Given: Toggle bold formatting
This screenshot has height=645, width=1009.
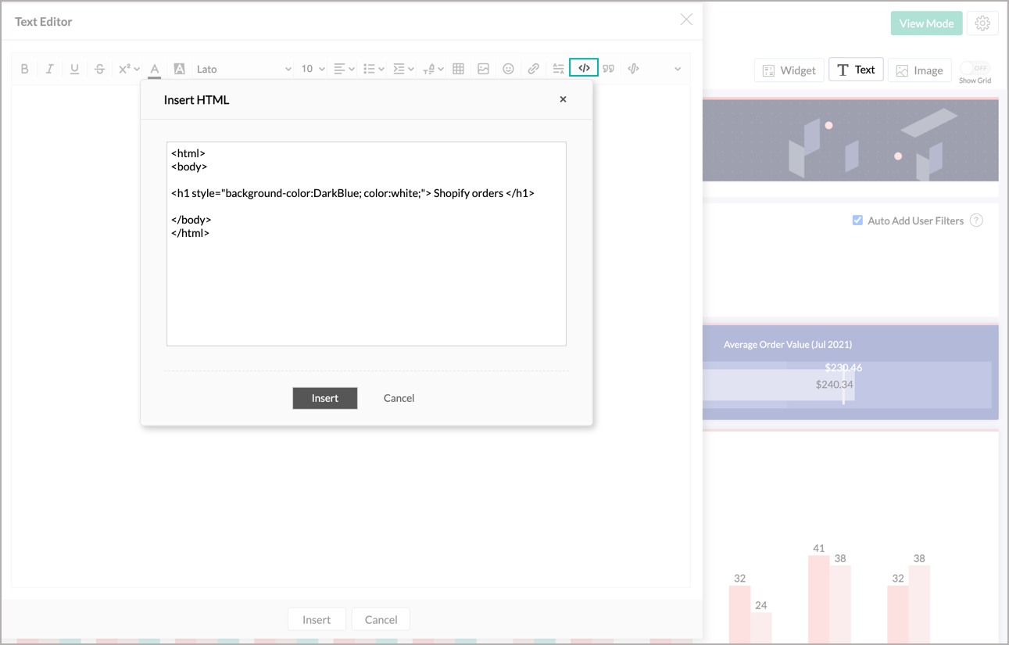Looking at the screenshot, I should [x=24, y=69].
